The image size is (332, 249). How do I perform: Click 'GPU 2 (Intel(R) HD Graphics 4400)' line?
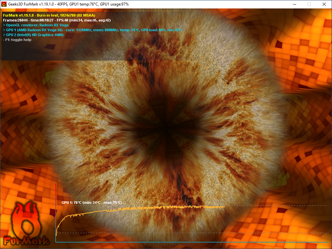point(33,35)
